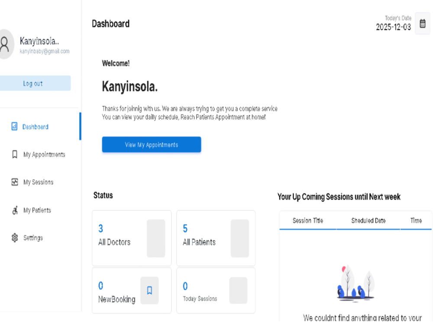Click the Status section heading

pos(103,195)
